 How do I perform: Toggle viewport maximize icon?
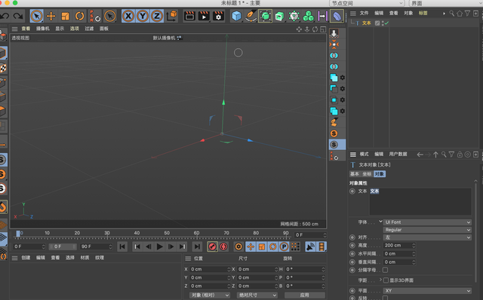point(323,29)
